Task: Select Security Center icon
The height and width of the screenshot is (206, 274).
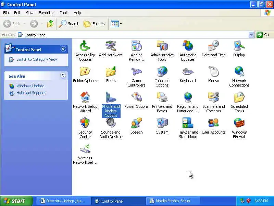Action: pyautogui.click(x=85, y=128)
